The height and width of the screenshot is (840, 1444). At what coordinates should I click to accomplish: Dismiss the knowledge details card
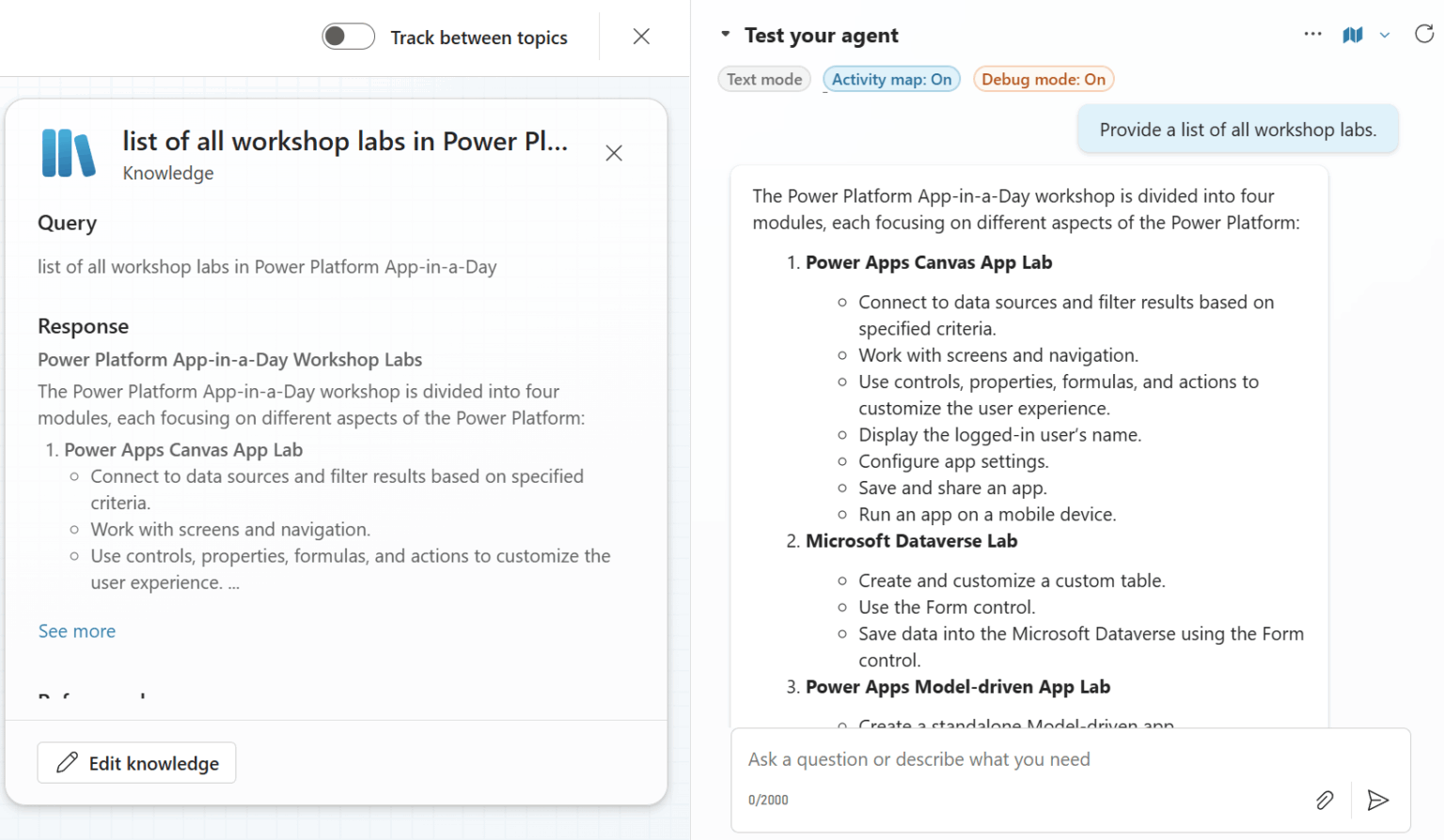pos(614,153)
